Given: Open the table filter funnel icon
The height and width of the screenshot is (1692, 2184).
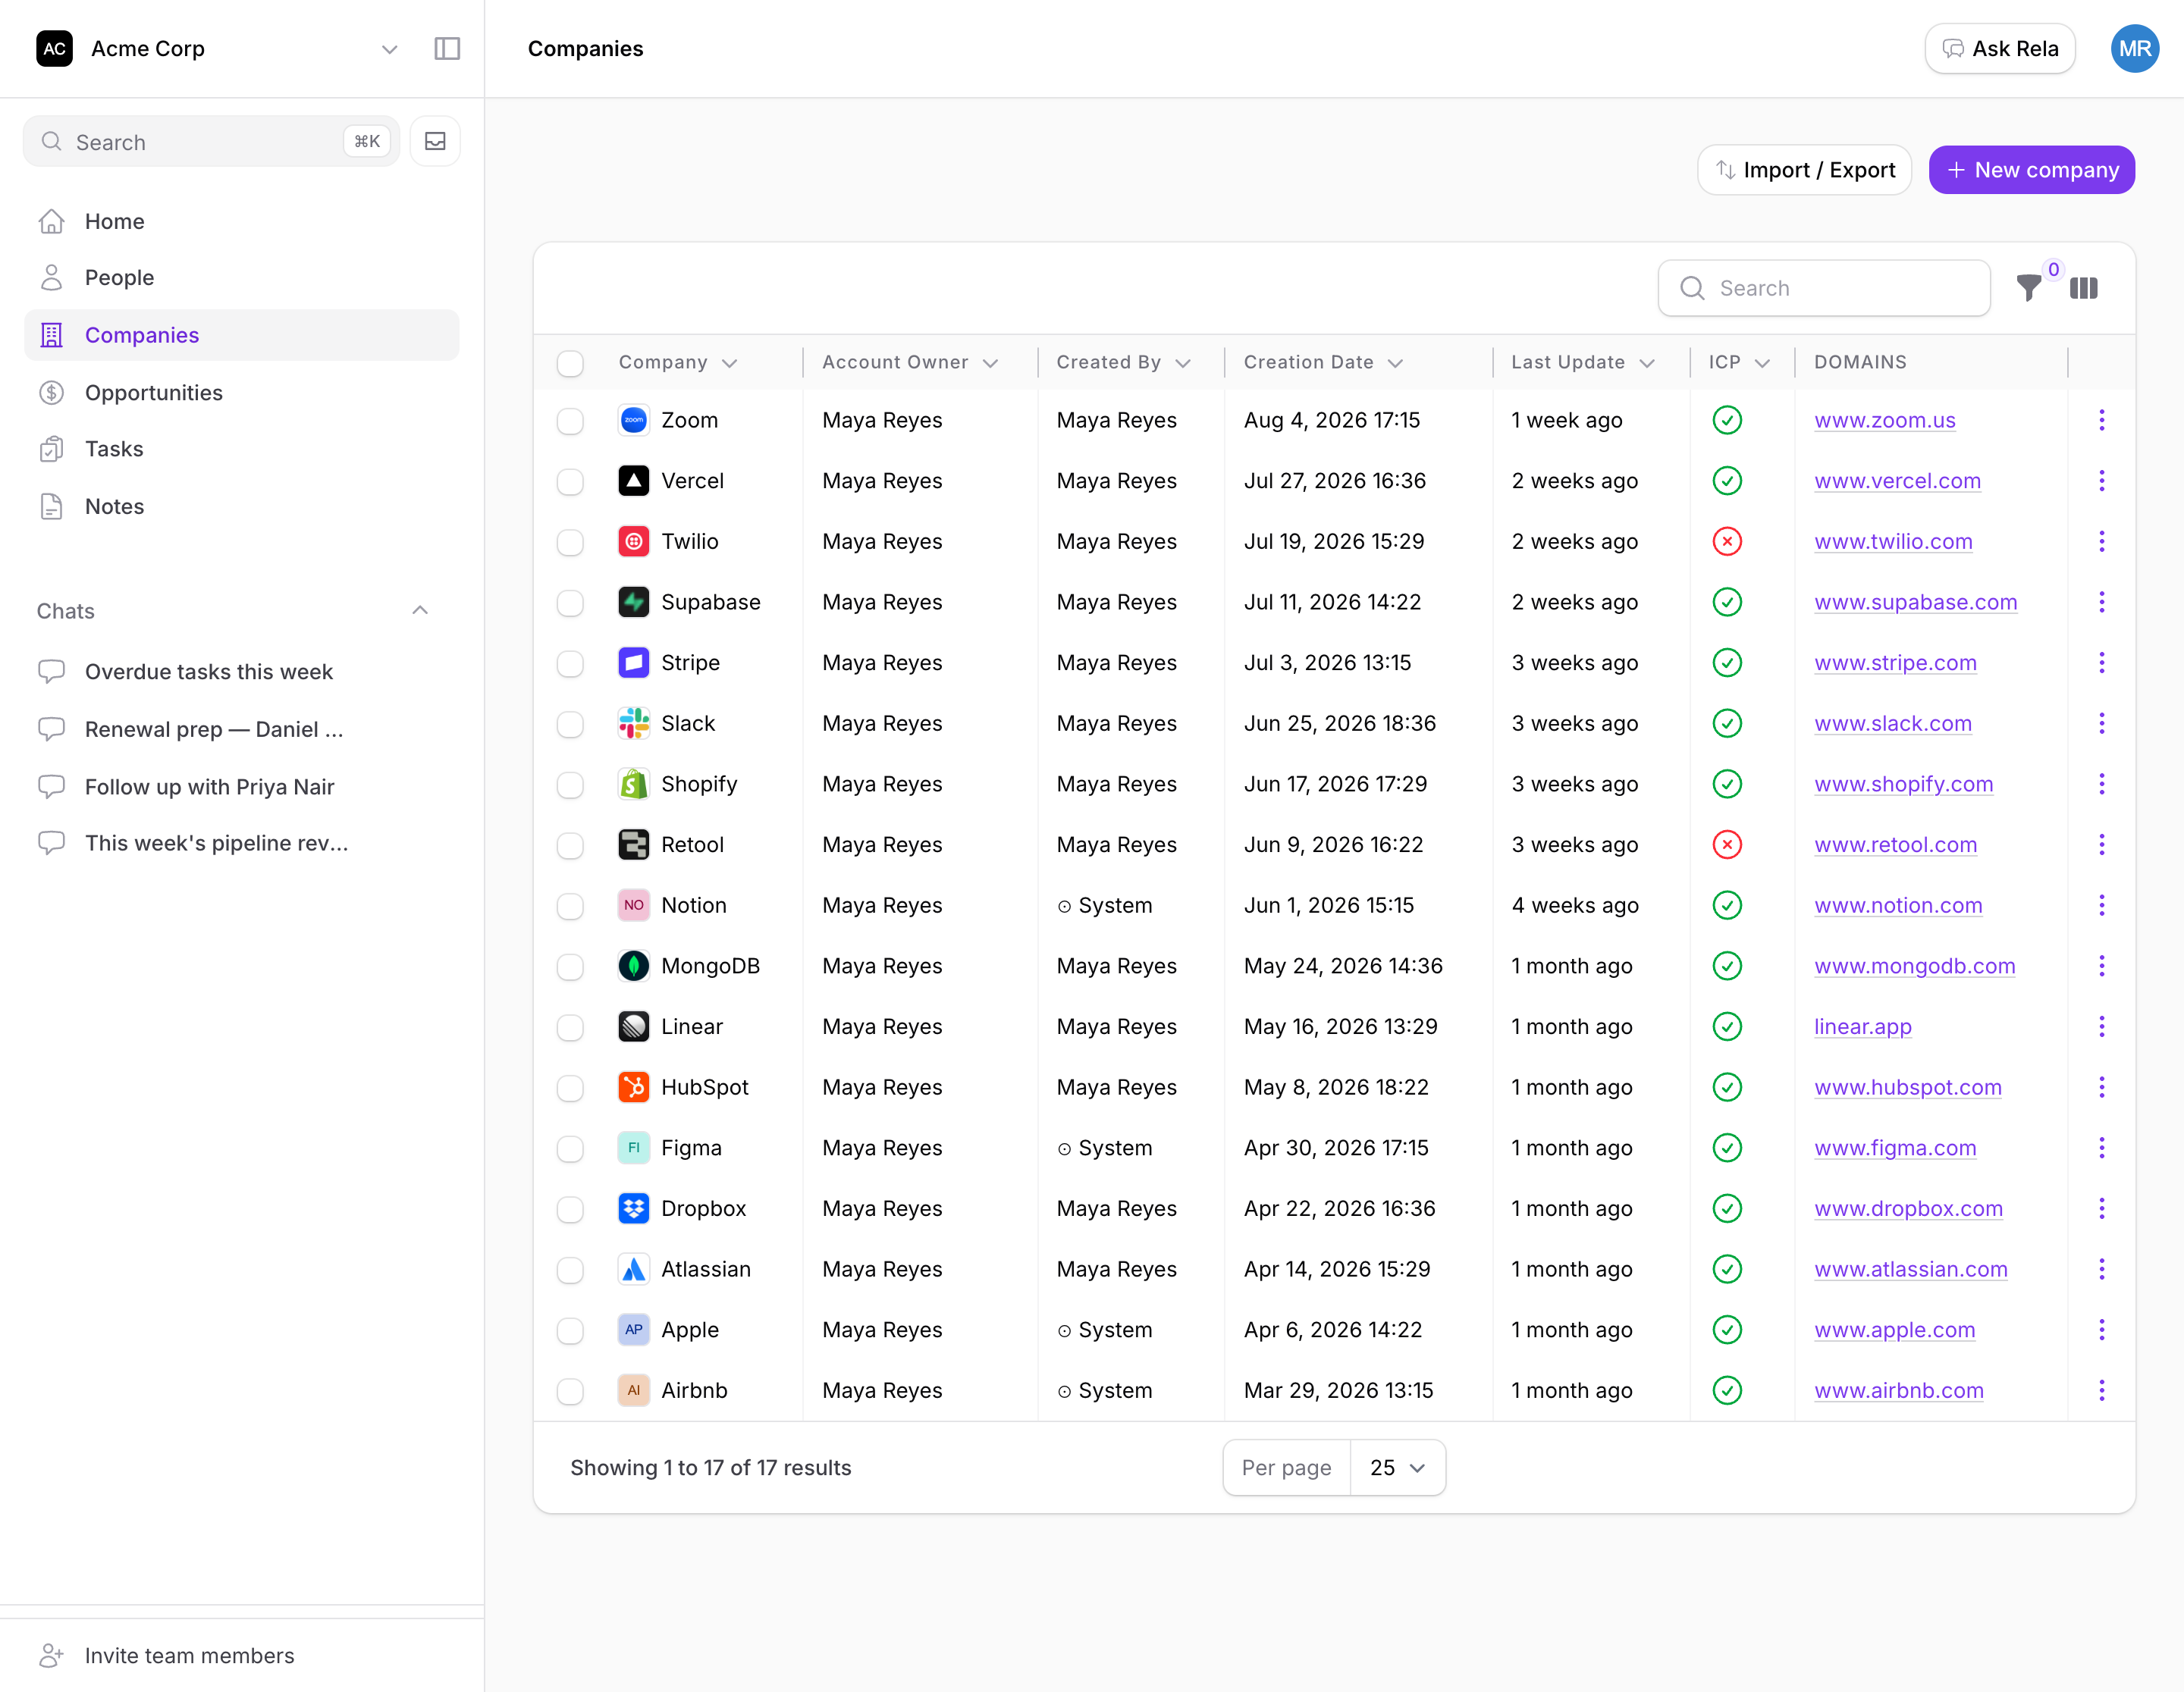Looking at the screenshot, I should (2029, 289).
